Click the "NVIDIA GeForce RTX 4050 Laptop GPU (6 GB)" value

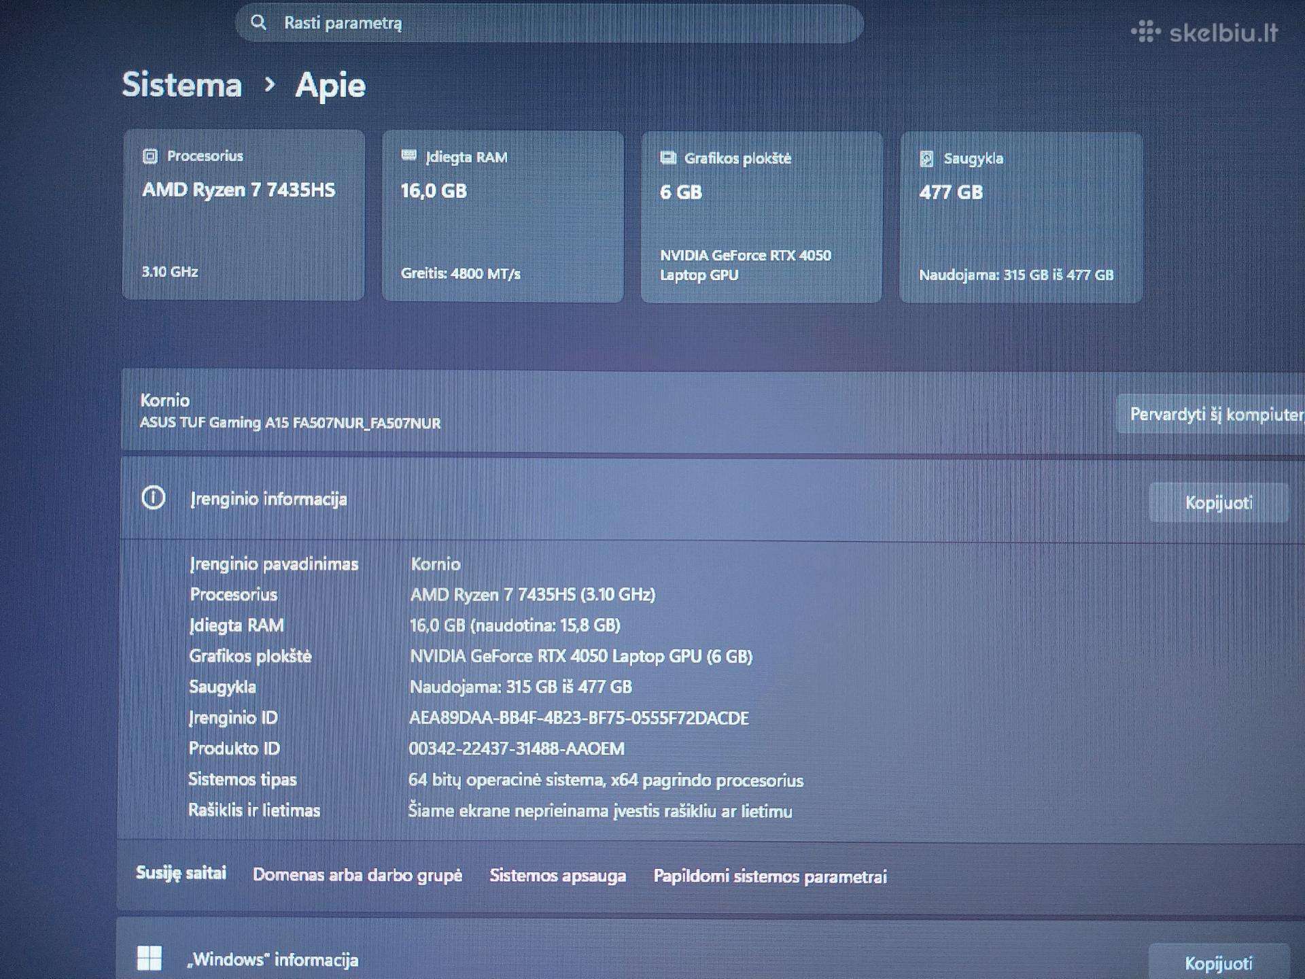coord(581,656)
